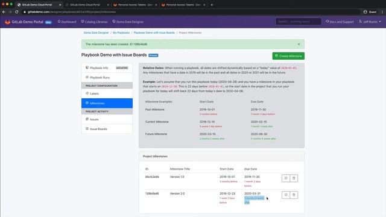Delete the Version 1.0 milestone
The image size is (386, 217).
[294, 178]
